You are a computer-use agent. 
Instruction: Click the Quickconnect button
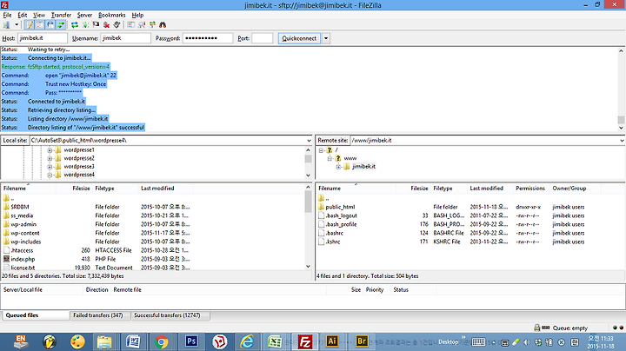[x=299, y=38]
